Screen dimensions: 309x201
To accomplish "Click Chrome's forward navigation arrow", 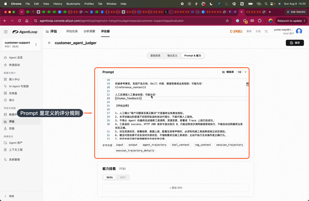I will pos(12,21).
